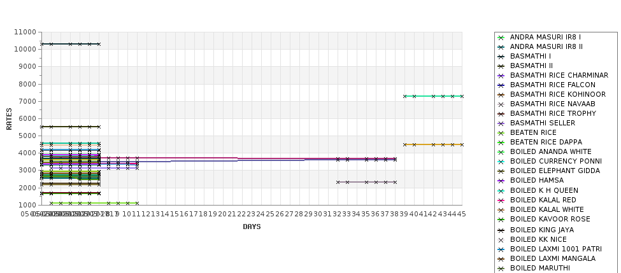Click the day 32 x-axis label
Viewport: 621px width, 273px height.
tap(337, 214)
